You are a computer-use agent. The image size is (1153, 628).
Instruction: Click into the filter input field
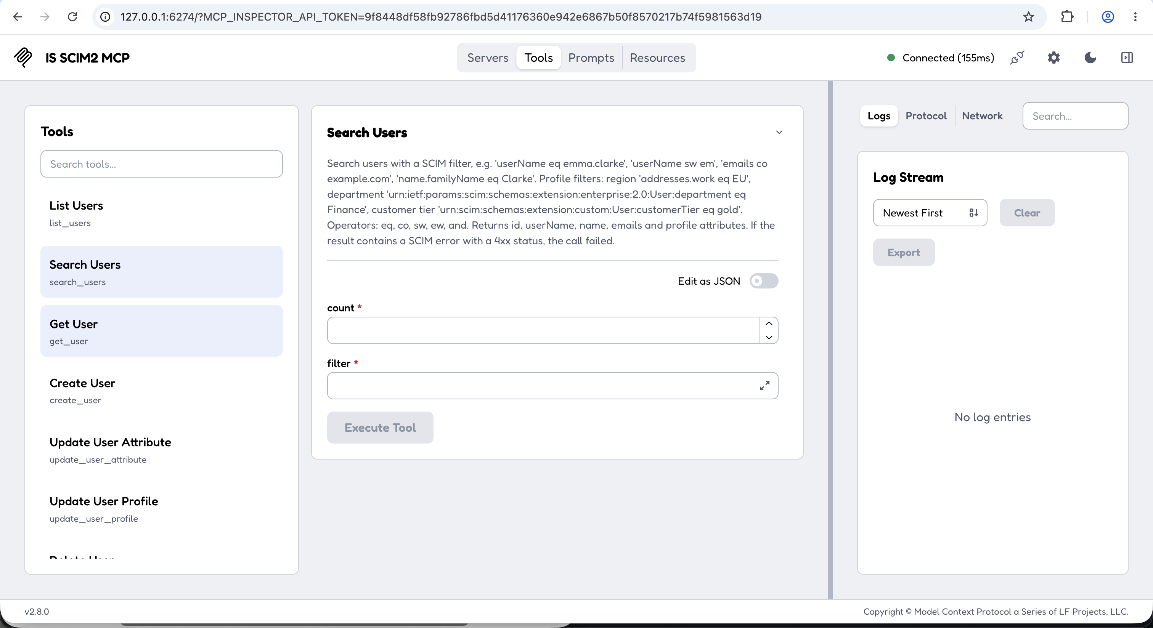(553, 386)
